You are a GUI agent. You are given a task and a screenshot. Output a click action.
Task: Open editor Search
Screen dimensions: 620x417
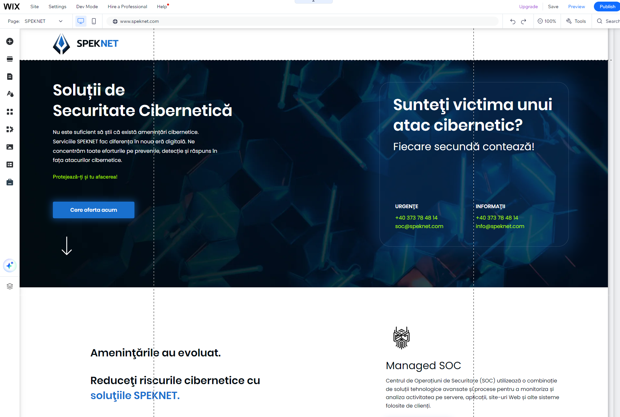click(x=608, y=21)
